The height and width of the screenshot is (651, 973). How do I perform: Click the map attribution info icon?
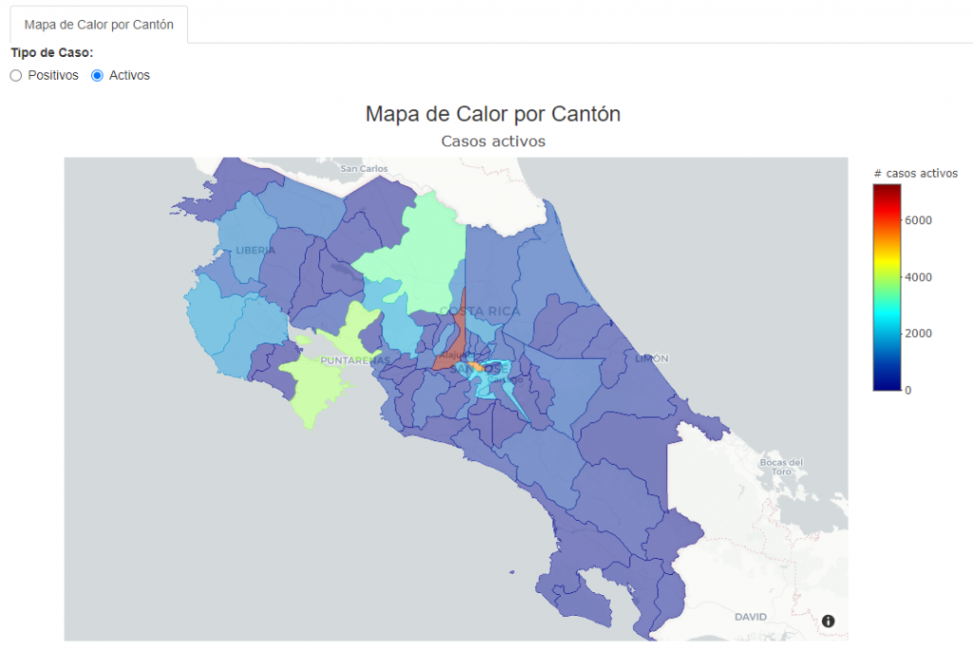pos(828,621)
